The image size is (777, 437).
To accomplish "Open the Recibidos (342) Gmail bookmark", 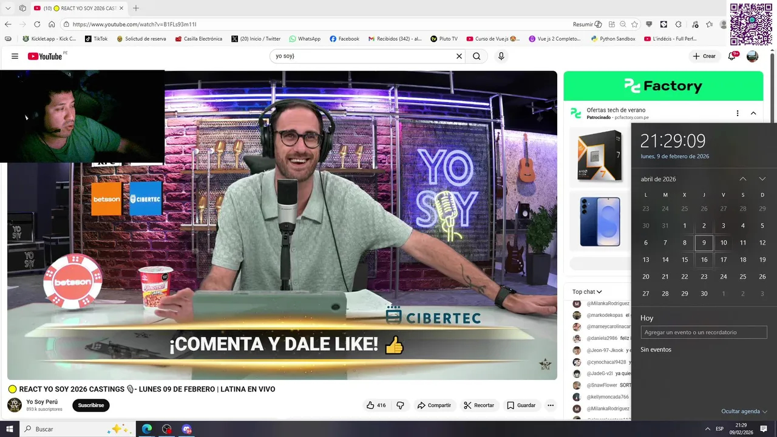I will (x=395, y=38).
